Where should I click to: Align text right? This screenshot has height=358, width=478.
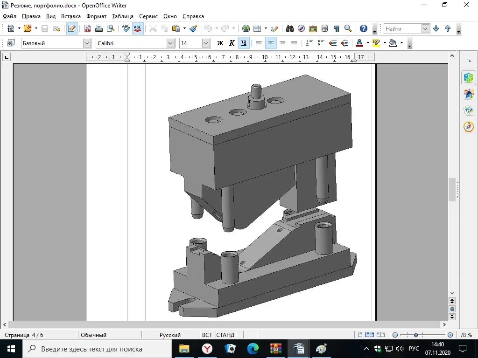click(x=282, y=43)
